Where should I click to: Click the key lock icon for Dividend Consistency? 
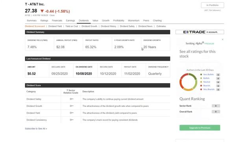[x=72, y=120]
